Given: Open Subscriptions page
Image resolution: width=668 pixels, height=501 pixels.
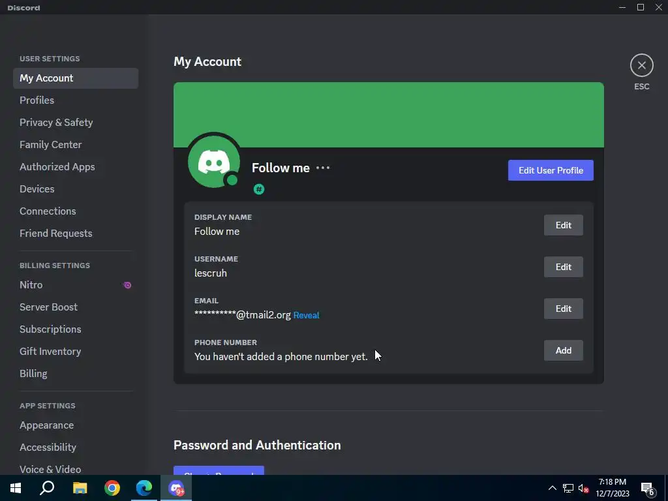Looking at the screenshot, I should (x=76, y=329).
